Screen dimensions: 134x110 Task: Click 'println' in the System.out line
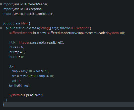click(31, 95)
